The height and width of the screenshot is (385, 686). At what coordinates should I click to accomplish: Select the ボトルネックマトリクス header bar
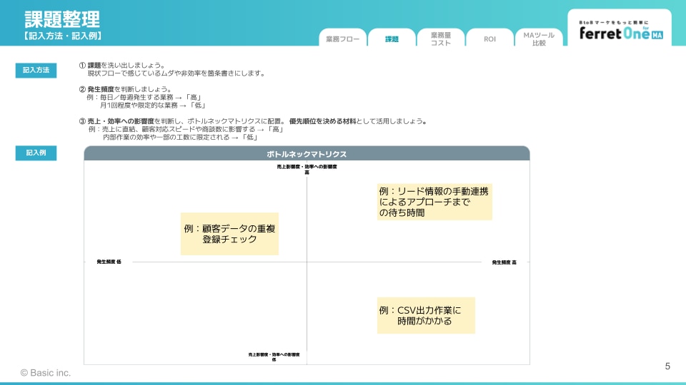click(307, 153)
